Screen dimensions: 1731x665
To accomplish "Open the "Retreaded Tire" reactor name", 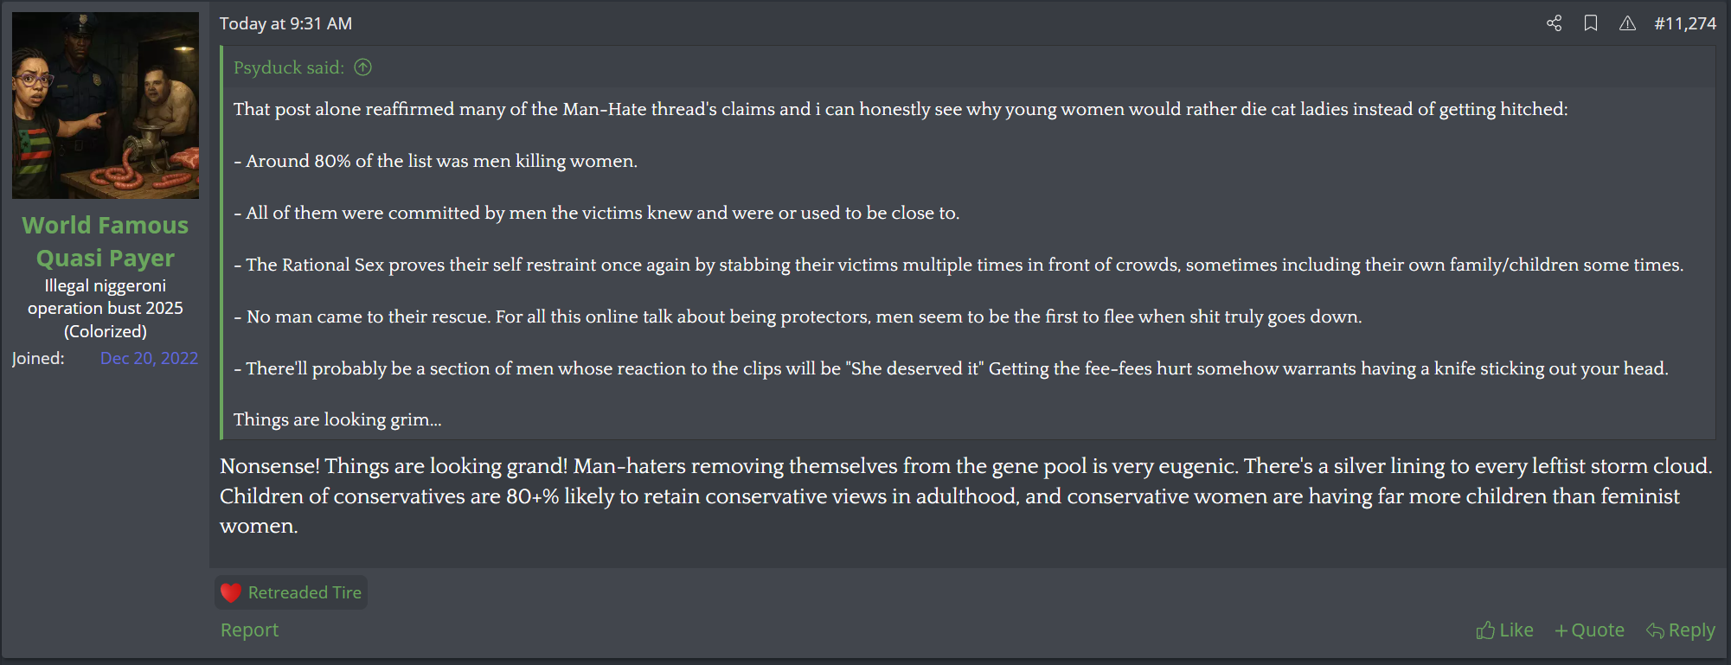I will [x=305, y=592].
